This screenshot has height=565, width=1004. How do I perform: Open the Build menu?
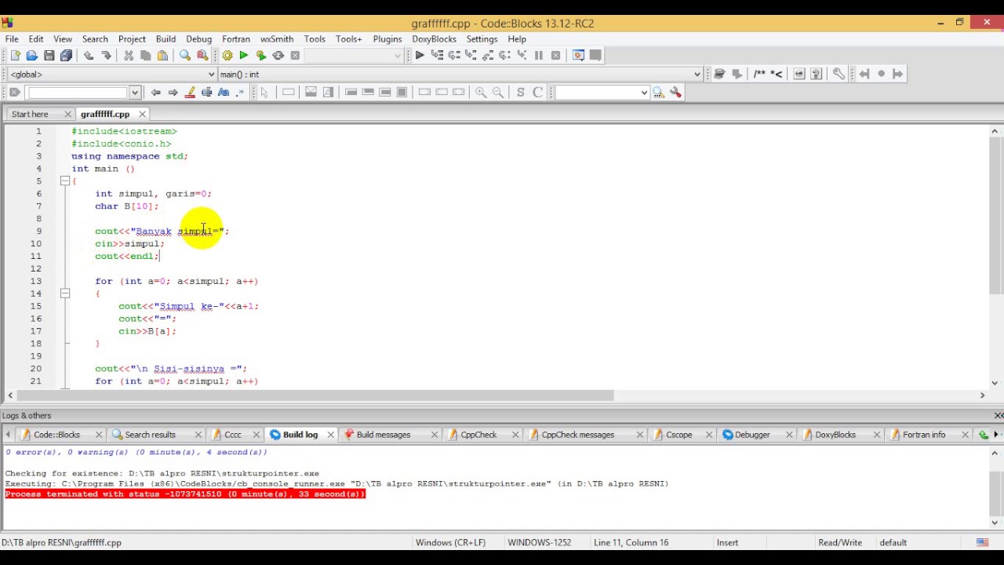(166, 38)
